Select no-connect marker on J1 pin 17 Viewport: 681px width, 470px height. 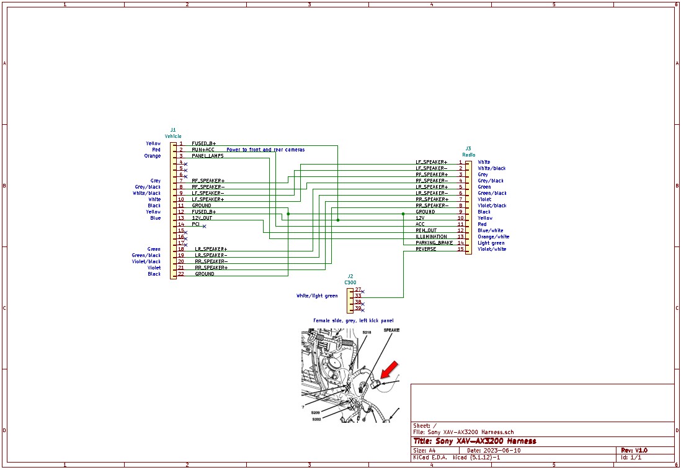(185, 245)
